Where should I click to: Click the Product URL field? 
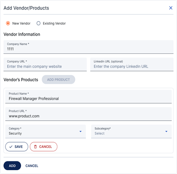88,114
